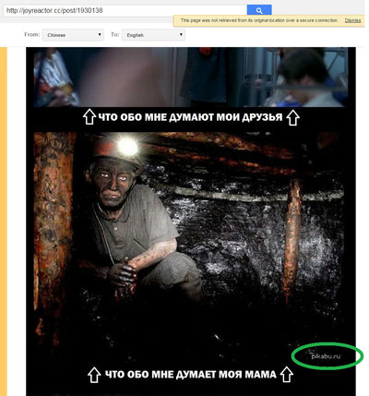
Task: Click the yellow warning notification bar text
Action: point(259,20)
